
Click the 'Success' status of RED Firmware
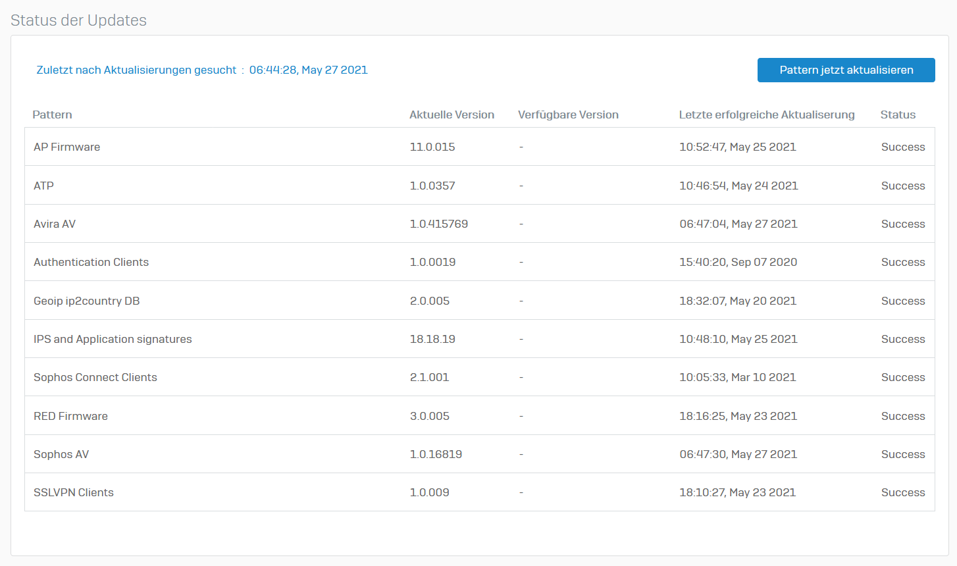pos(903,416)
